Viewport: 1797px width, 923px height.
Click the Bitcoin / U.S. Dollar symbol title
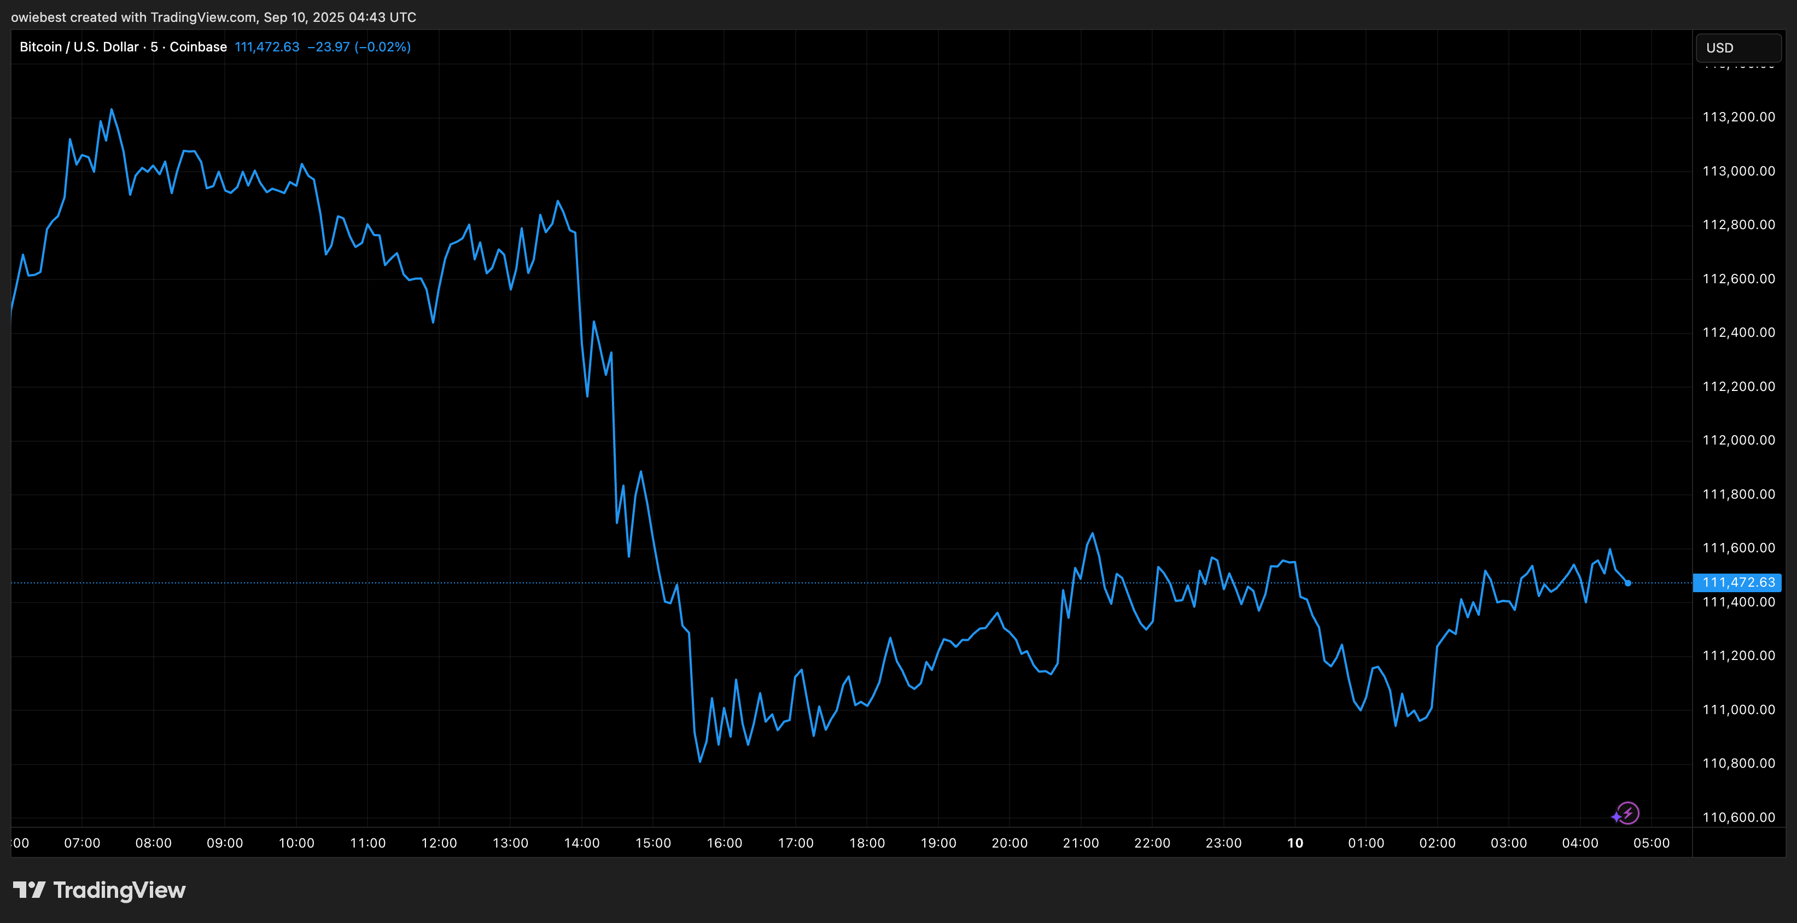pyautogui.click(x=79, y=46)
